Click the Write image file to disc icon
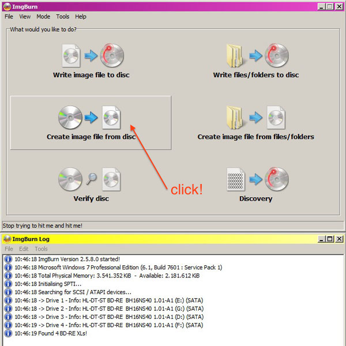 [93, 55]
